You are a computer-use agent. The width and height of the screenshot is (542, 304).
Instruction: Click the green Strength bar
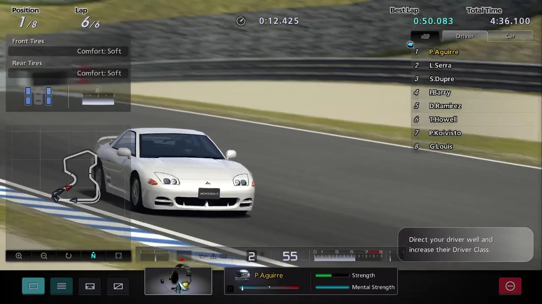pos(332,275)
